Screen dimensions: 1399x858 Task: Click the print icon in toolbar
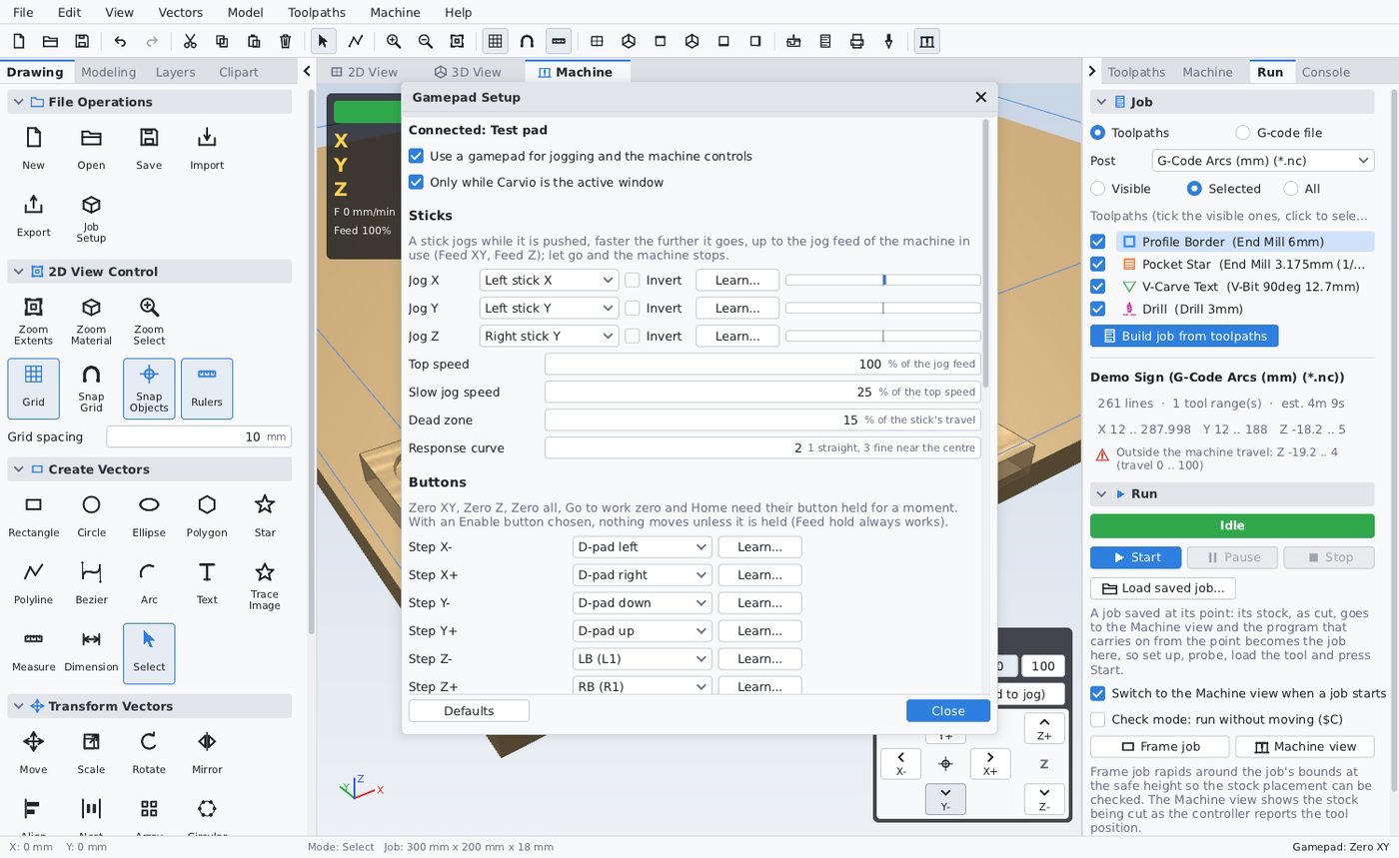(856, 41)
